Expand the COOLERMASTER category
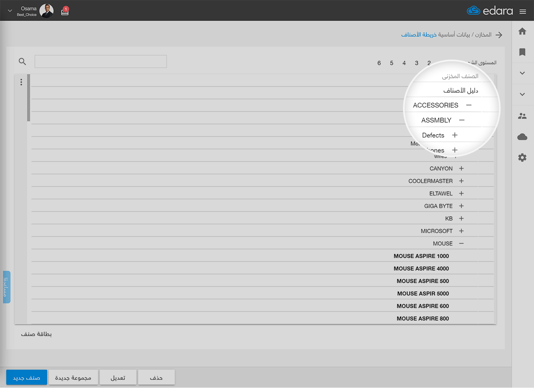This screenshot has height=388, width=534. coord(461,181)
